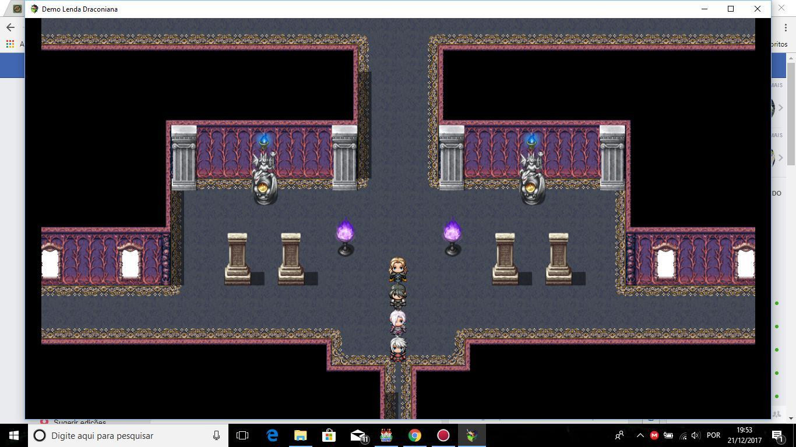Maximize the Demo Lenda Draconiana window
Screen dimensions: 796x447
tap(731, 9)
